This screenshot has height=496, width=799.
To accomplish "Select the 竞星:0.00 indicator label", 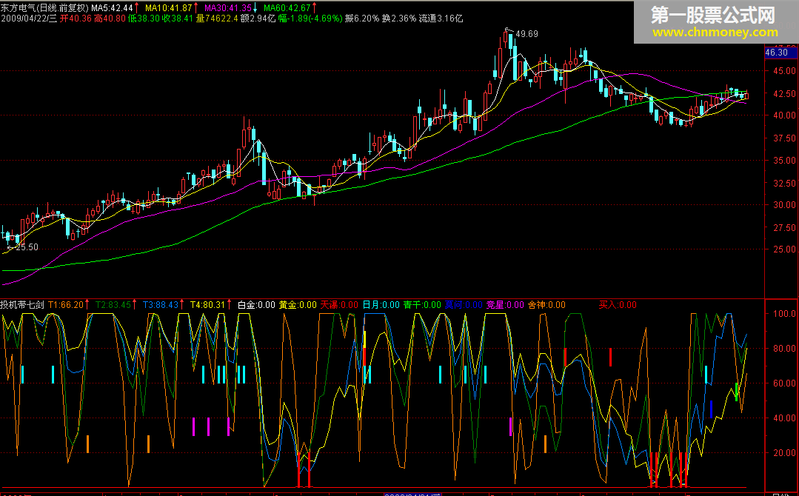I will tap(505, 305).
